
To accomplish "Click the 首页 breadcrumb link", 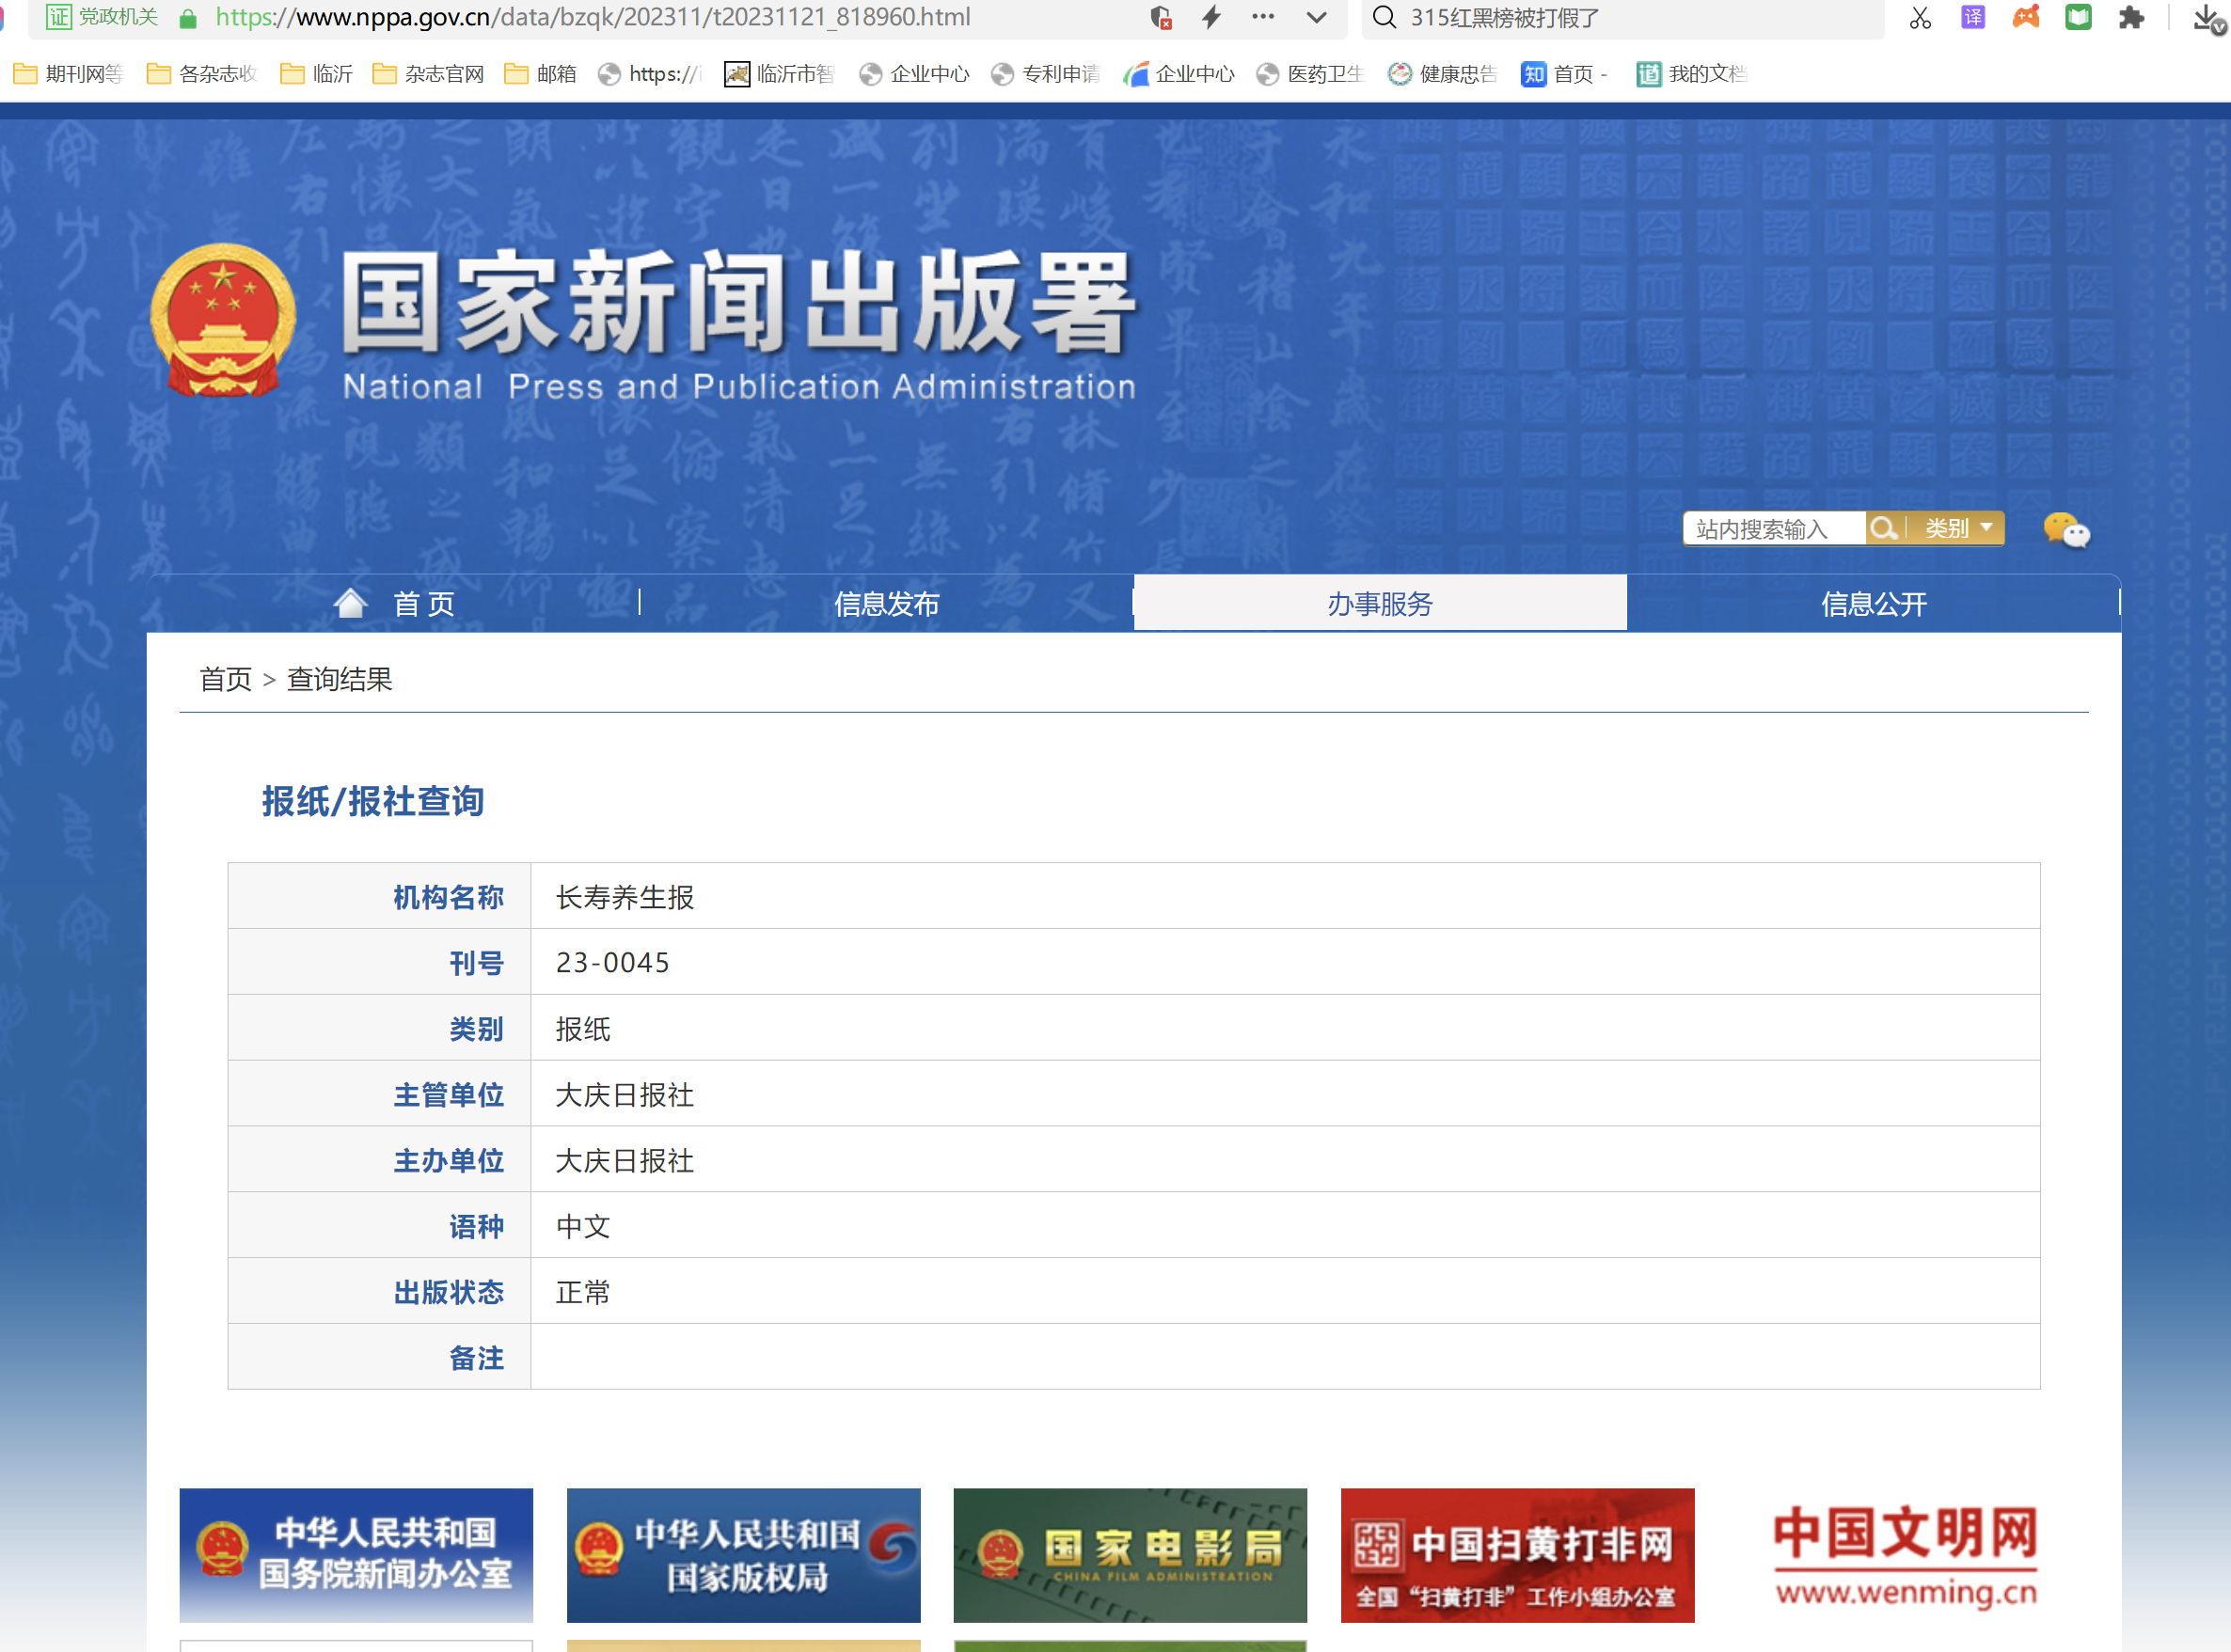I will point(225,679).
